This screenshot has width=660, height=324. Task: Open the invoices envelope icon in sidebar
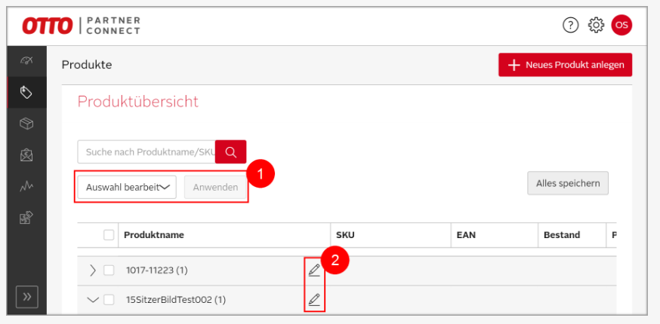point(26,155)
